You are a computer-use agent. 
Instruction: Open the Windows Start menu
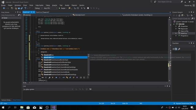coord(3,107)
